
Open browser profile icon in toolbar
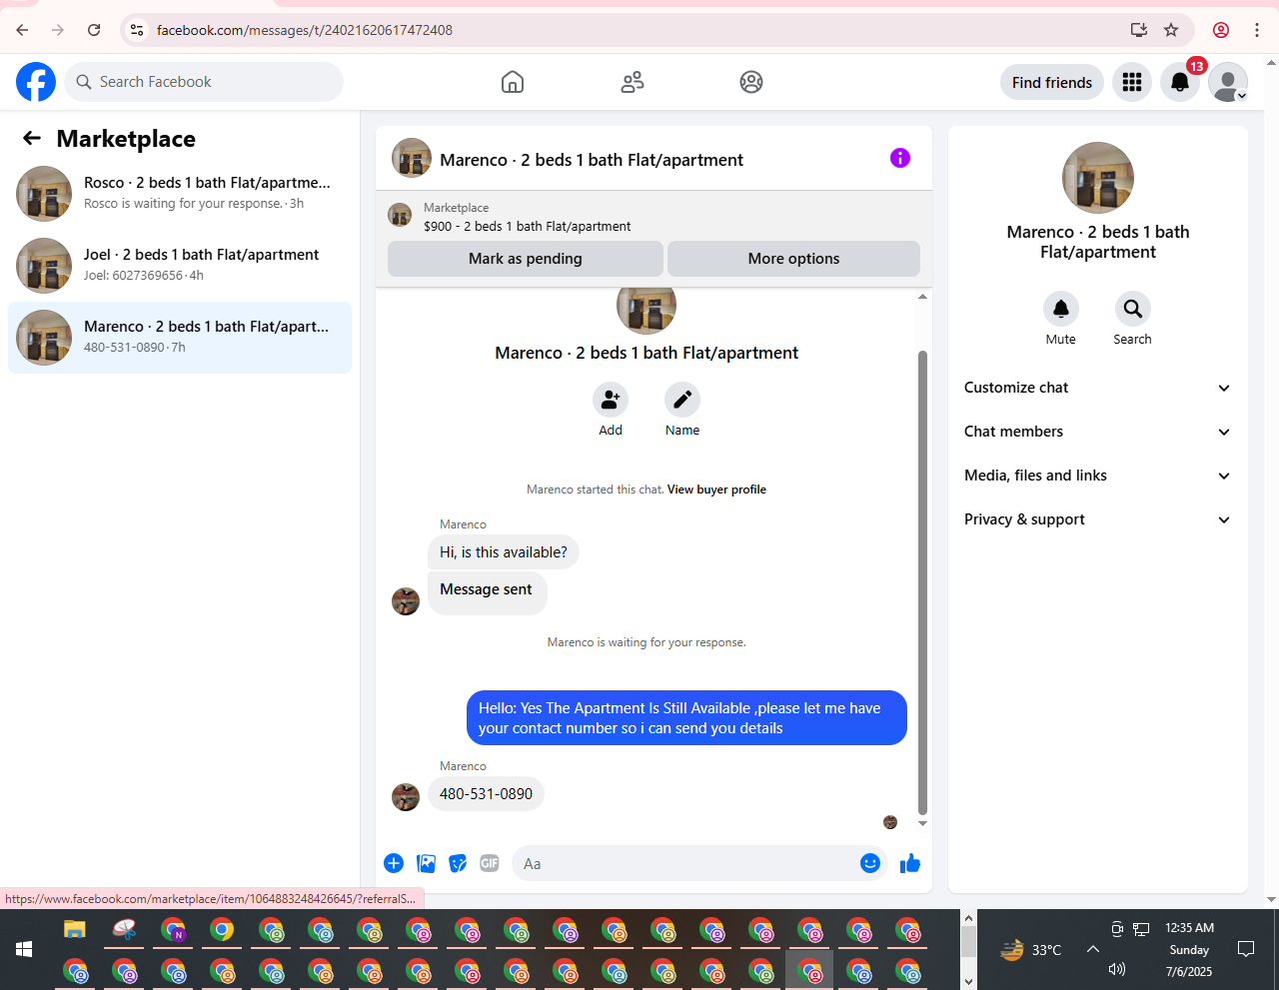[1221, 30]
